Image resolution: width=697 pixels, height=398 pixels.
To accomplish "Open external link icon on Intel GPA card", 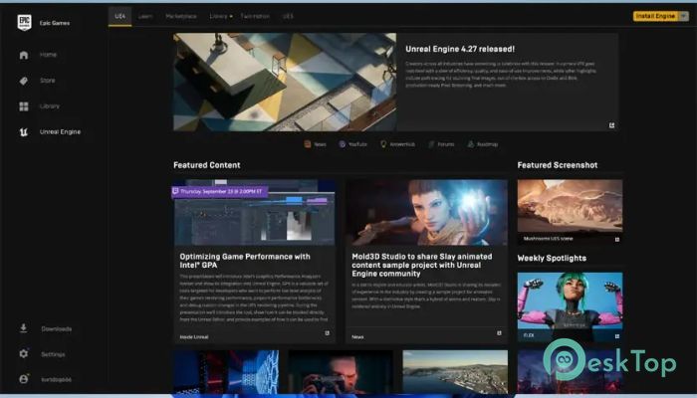I will pyautogui.click(x=328, y=332).
